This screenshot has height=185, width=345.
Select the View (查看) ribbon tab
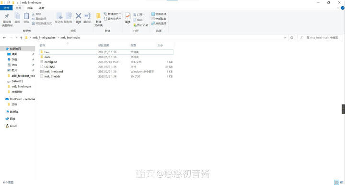click(x=42, y=8)
